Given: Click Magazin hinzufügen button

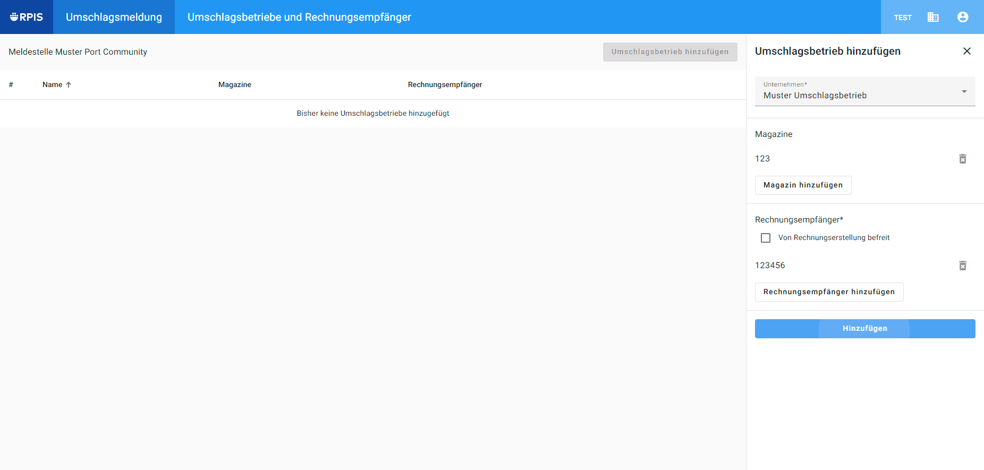Looking at the screenshot, I should [x=803, y=185].
